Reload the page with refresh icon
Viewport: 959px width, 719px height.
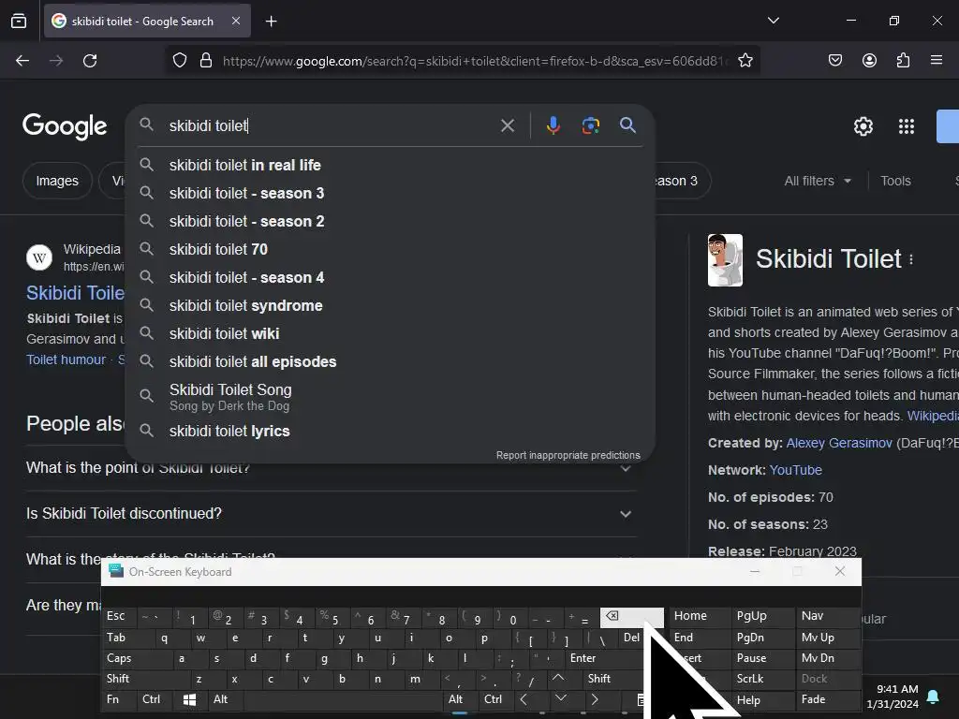90,61
